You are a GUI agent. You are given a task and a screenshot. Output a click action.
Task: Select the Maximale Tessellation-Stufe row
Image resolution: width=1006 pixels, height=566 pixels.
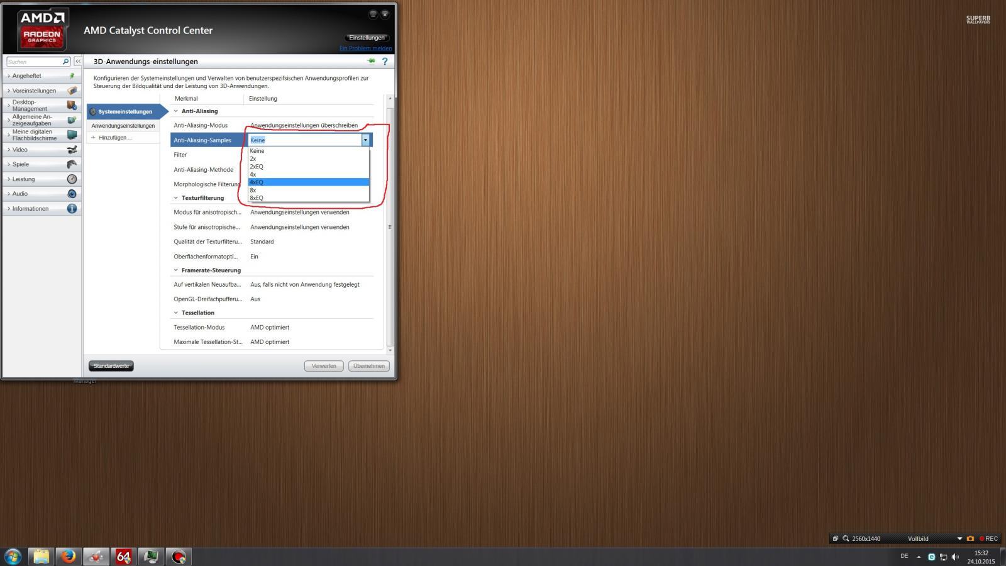pos(272,342)
